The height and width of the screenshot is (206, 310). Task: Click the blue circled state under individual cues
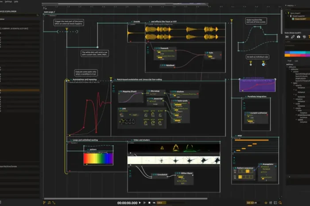point(263,64)
